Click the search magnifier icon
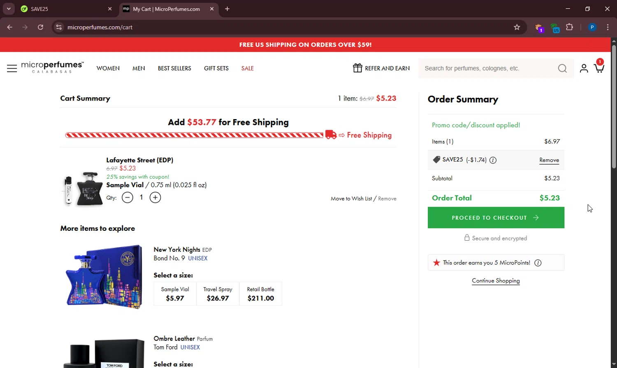Viewport: 617px width, 368px height. (x=562, y=68)
